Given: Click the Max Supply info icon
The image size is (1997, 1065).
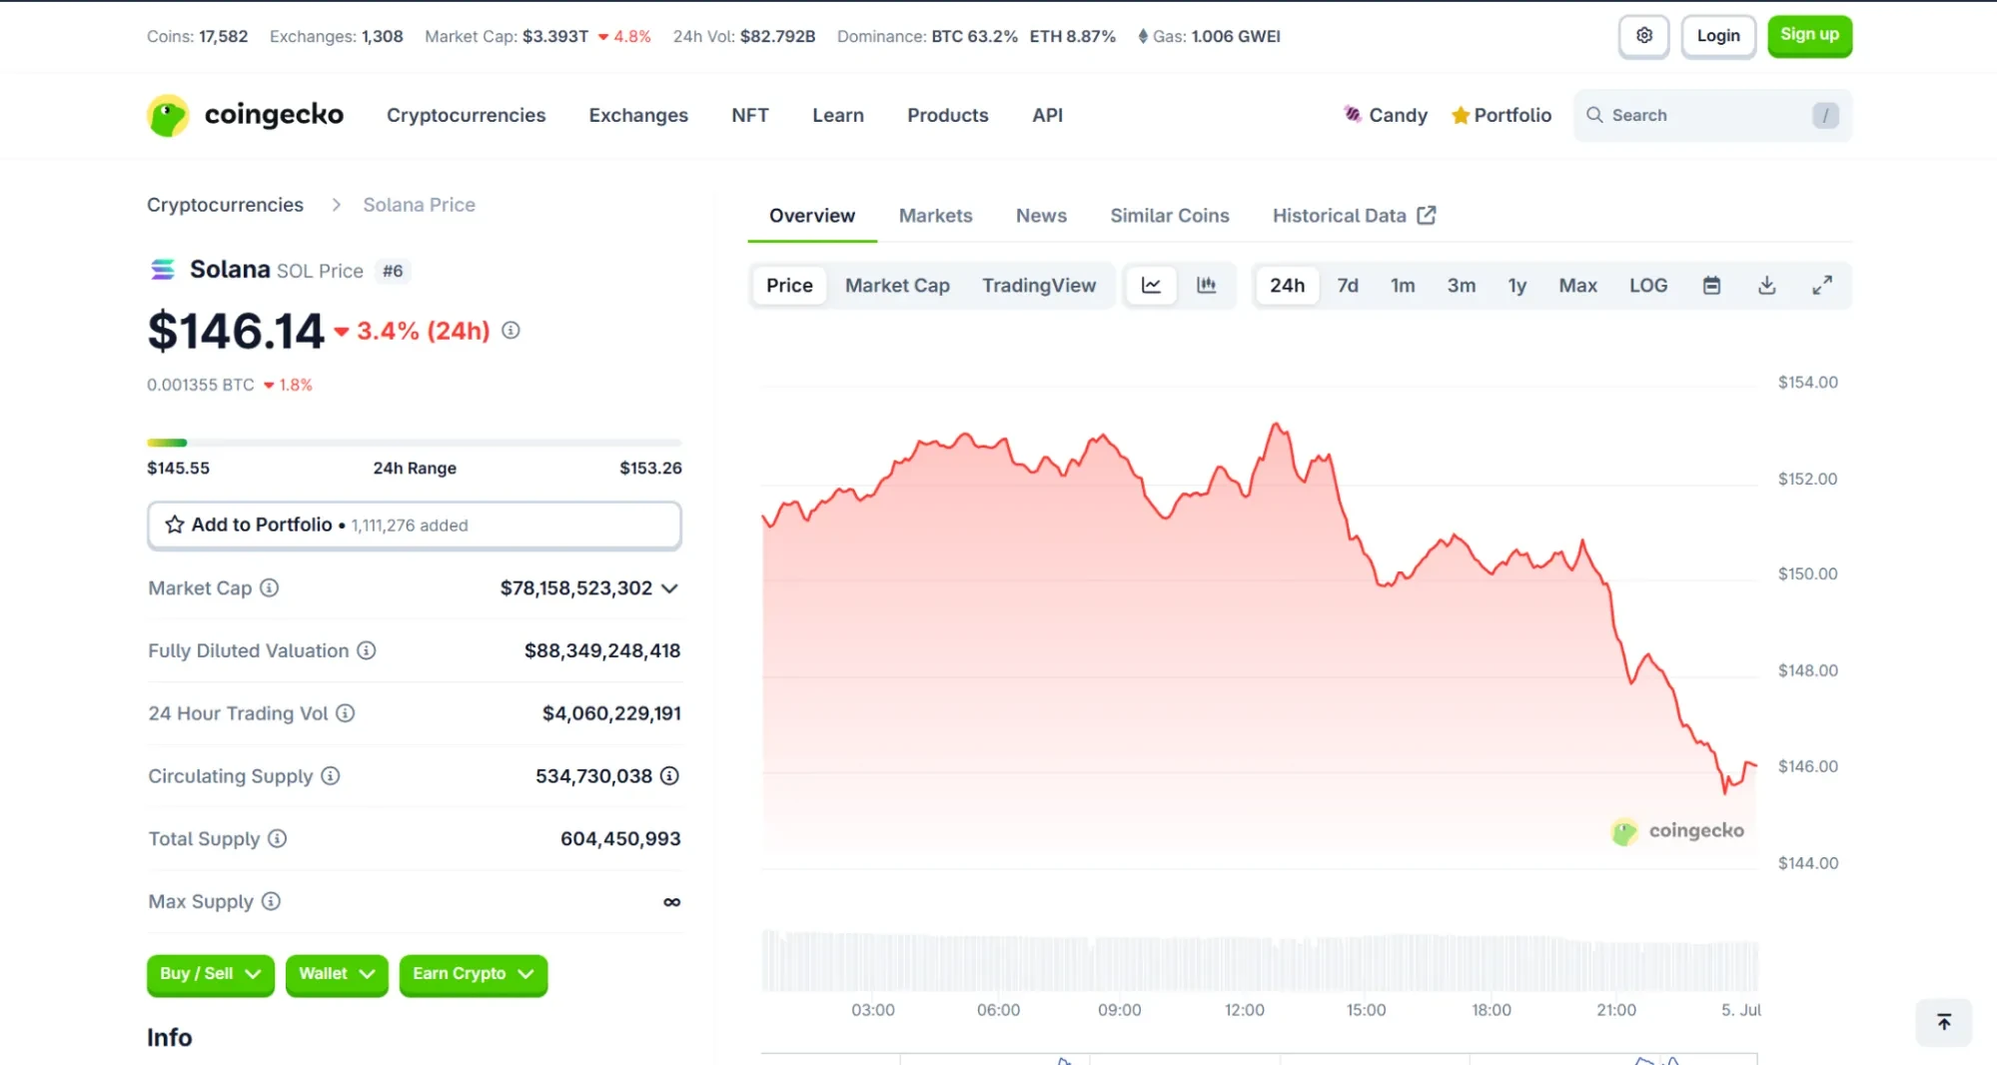Looking at the screenshot, I should (271, 902).
